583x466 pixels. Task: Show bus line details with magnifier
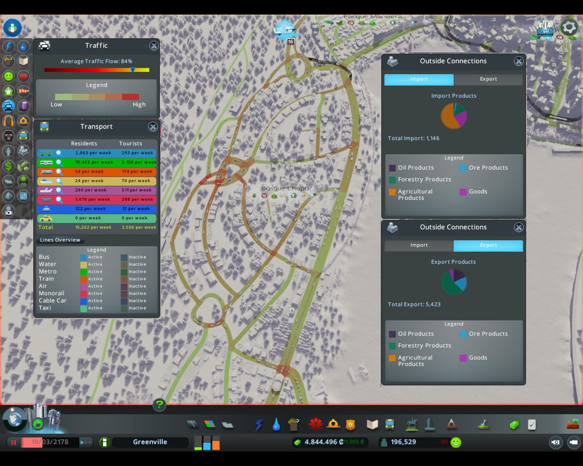pos(59,153)
